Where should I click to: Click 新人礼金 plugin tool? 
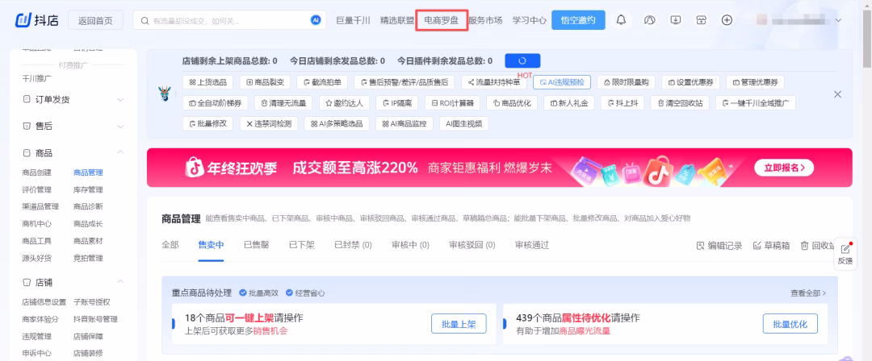click(569, 103)
